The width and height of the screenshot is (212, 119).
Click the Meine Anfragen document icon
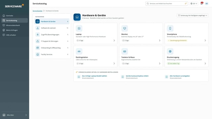point(4,30)
